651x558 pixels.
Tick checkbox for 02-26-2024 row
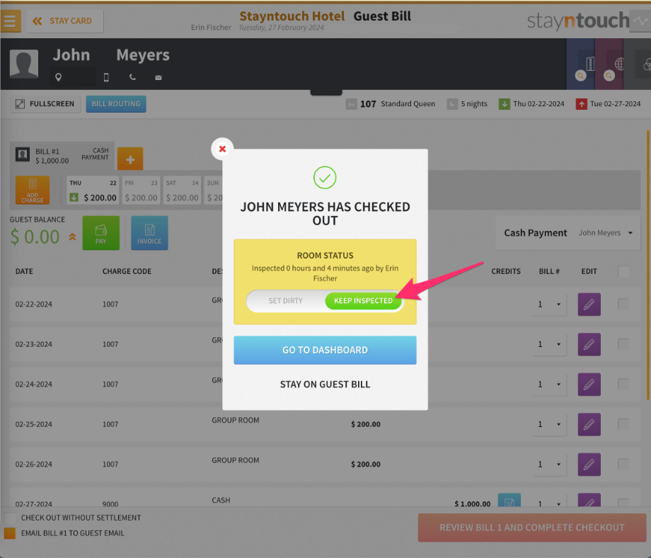pos(623,464)
